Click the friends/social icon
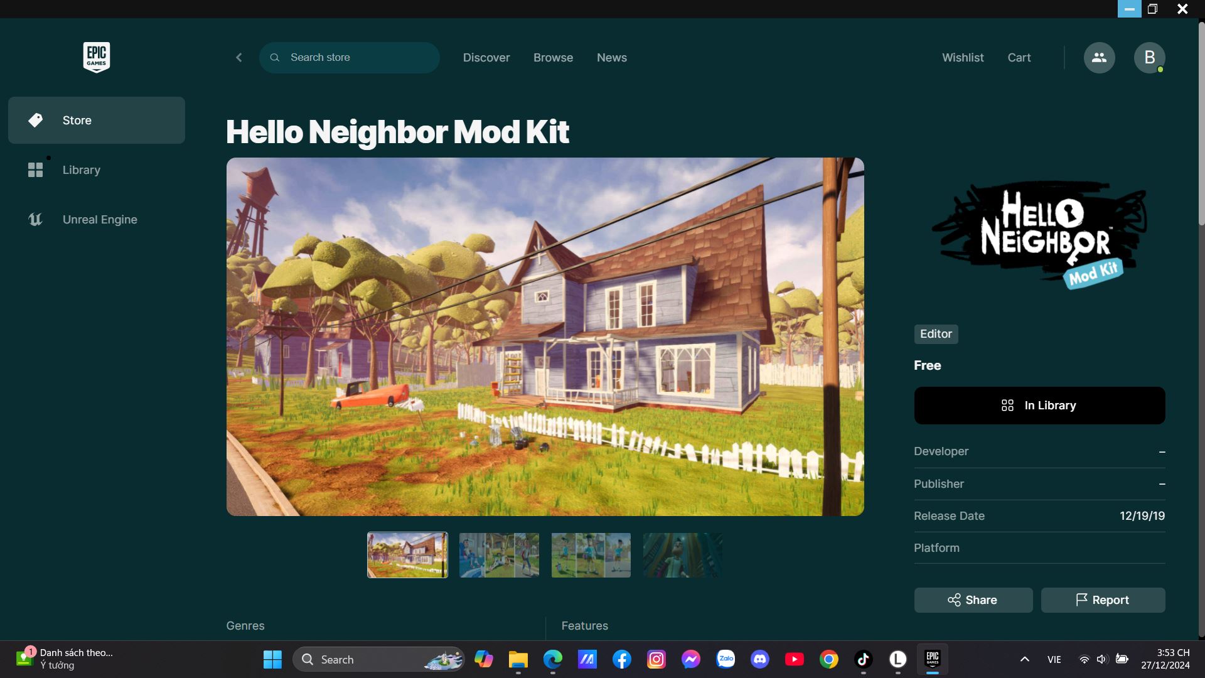The height and width of the screenshot is (678, 1205). coord(1099,57)
